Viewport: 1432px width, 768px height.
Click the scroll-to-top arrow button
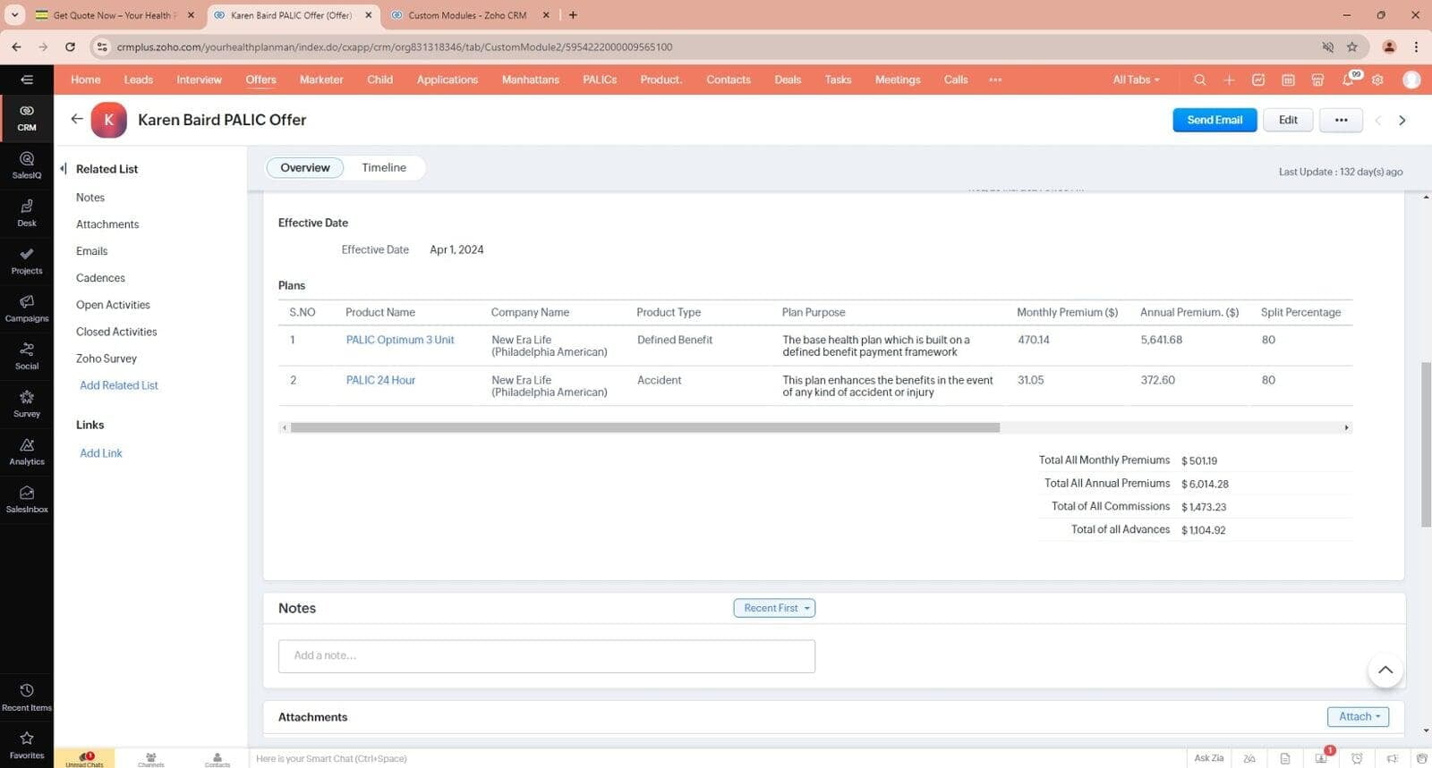1385,670
